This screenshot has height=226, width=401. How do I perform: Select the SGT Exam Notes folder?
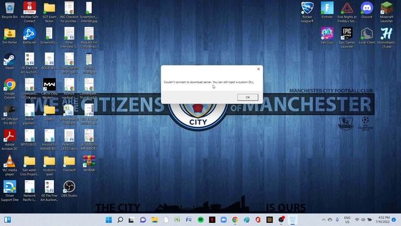click(49, 12)
